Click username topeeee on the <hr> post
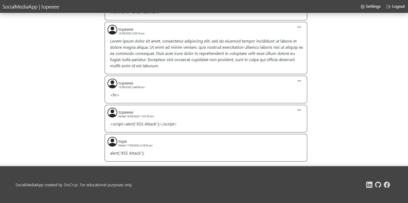The image size is (408, 203). coord(126,83)
